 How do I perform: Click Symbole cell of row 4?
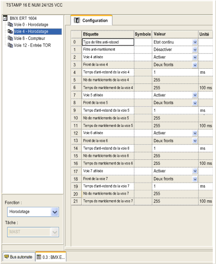pos(143,72)
